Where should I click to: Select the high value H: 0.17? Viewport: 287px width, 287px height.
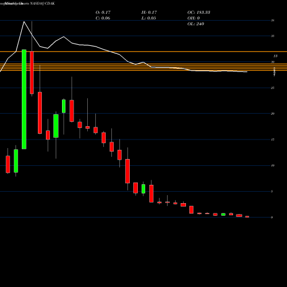point(149,13)
